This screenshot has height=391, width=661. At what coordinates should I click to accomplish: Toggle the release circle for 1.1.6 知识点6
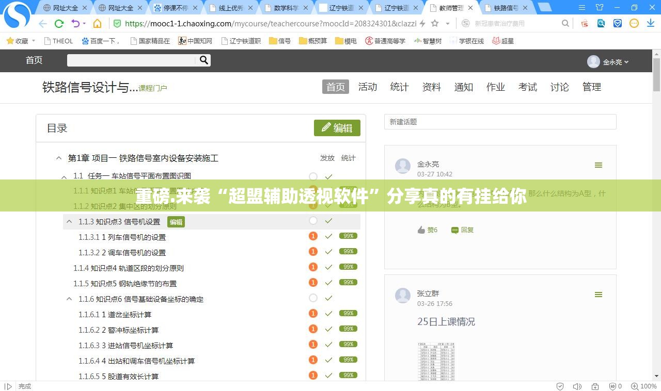[x=313, y=298]
